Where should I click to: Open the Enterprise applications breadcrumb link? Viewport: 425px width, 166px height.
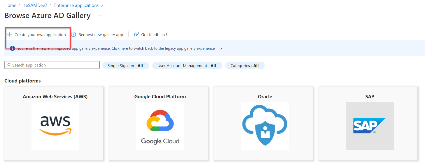76,5
